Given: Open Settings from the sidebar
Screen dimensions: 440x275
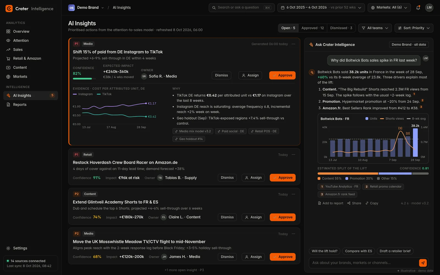Looking at the screenshot, I should (x=31, y=248).
